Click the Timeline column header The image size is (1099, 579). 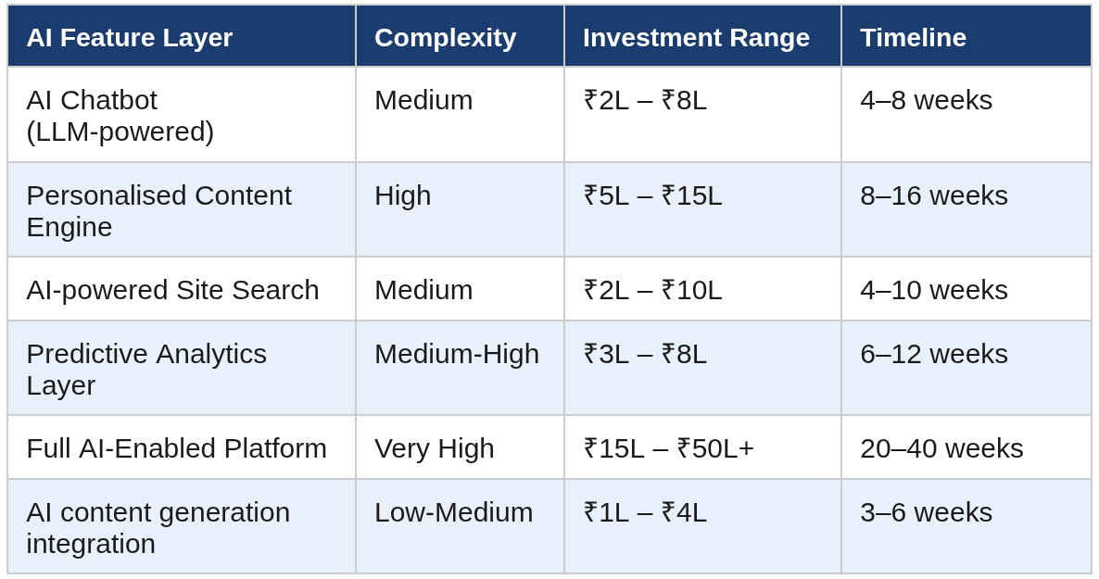(x=913, y=37)
